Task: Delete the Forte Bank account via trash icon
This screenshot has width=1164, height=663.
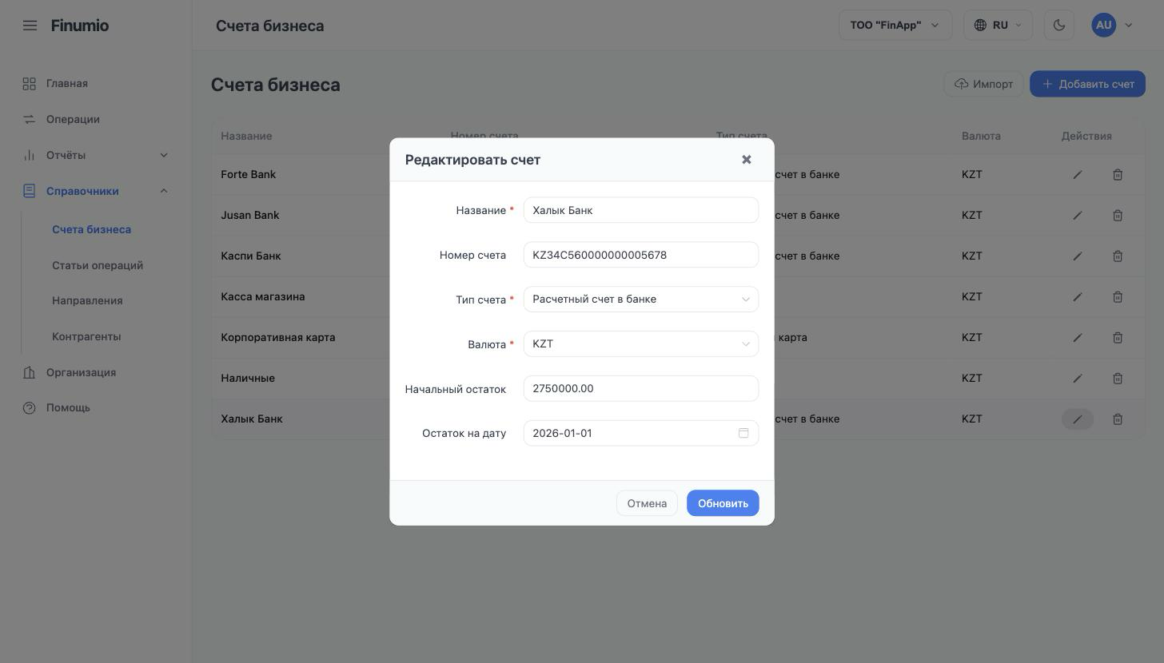Action: 1118,174
